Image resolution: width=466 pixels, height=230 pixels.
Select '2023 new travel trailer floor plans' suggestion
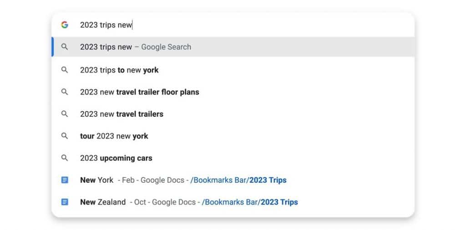tap(233, 92)
